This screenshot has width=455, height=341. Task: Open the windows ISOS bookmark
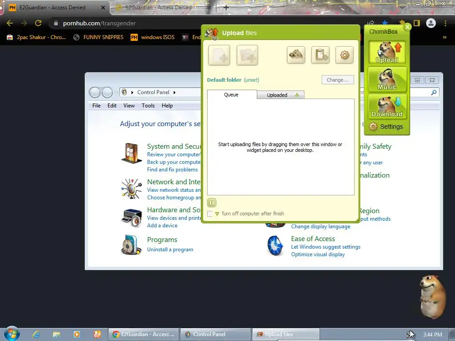tap(153, 37)
